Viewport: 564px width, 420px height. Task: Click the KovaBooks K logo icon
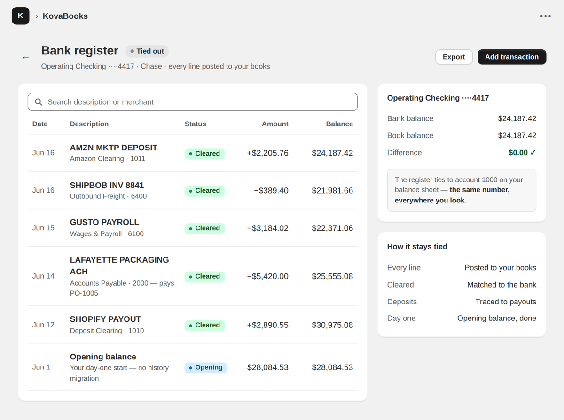[x=20, y=16]
